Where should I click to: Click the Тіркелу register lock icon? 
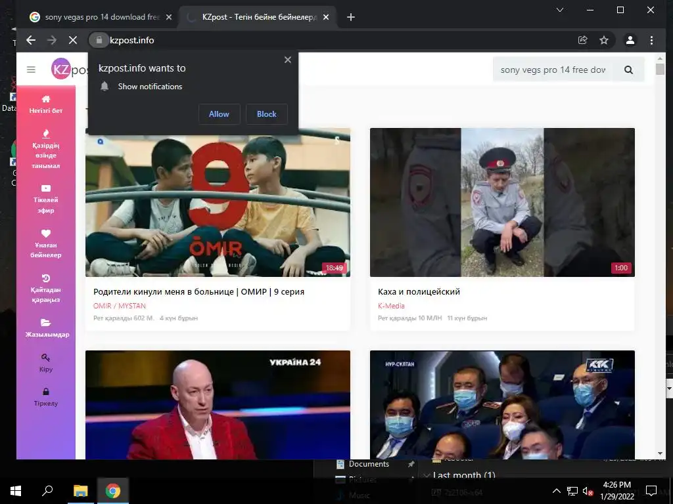tap(46, 391)
